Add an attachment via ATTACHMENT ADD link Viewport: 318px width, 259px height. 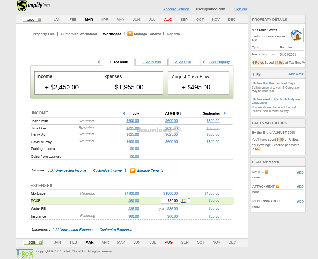(x=300, y=186)
